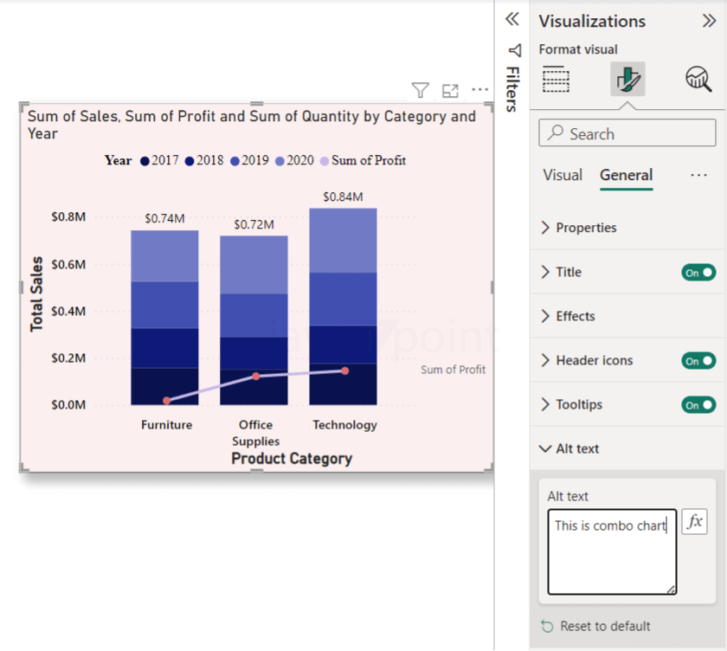Click the Total Sales axis title
This screenshot has width=727, height=651.
tap(36, 294)
